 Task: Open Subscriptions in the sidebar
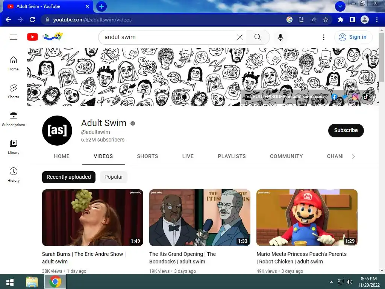[14, 119]
